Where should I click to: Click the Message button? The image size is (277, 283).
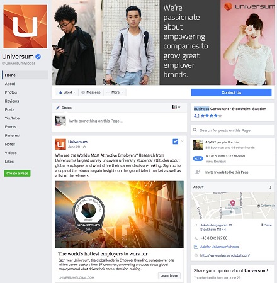[91, 92]
